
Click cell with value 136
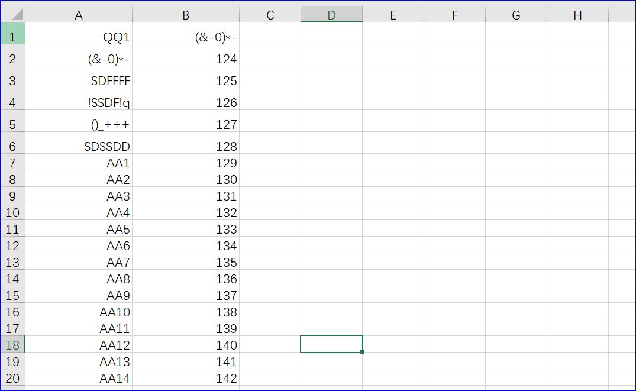point(186,278)
